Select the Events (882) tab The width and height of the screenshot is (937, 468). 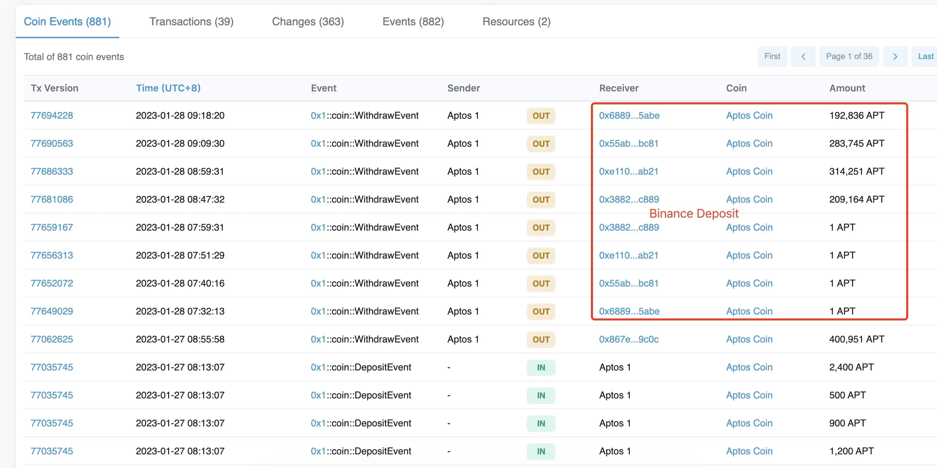tap(413, 21)
